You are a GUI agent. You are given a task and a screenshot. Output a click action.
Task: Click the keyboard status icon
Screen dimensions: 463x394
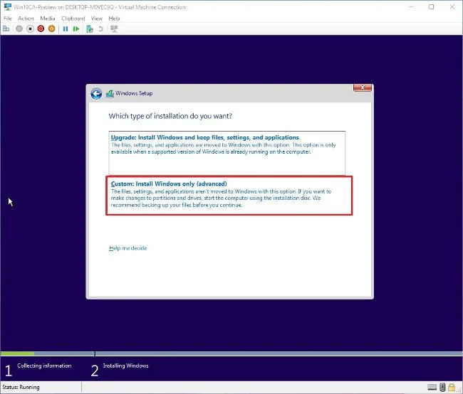pyautogui.click(x=432, y=387)
